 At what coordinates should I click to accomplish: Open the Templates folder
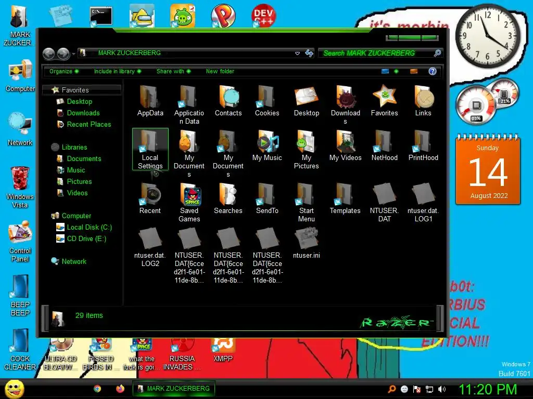pyautogui.click(x=346, y=199)
